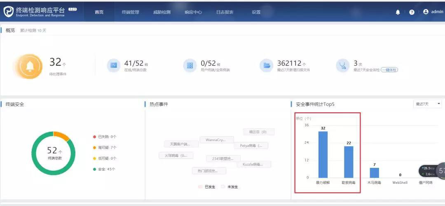Toggle the 已发生 legend in hot events
445x206 pixels.
click(x=206, y=187)
